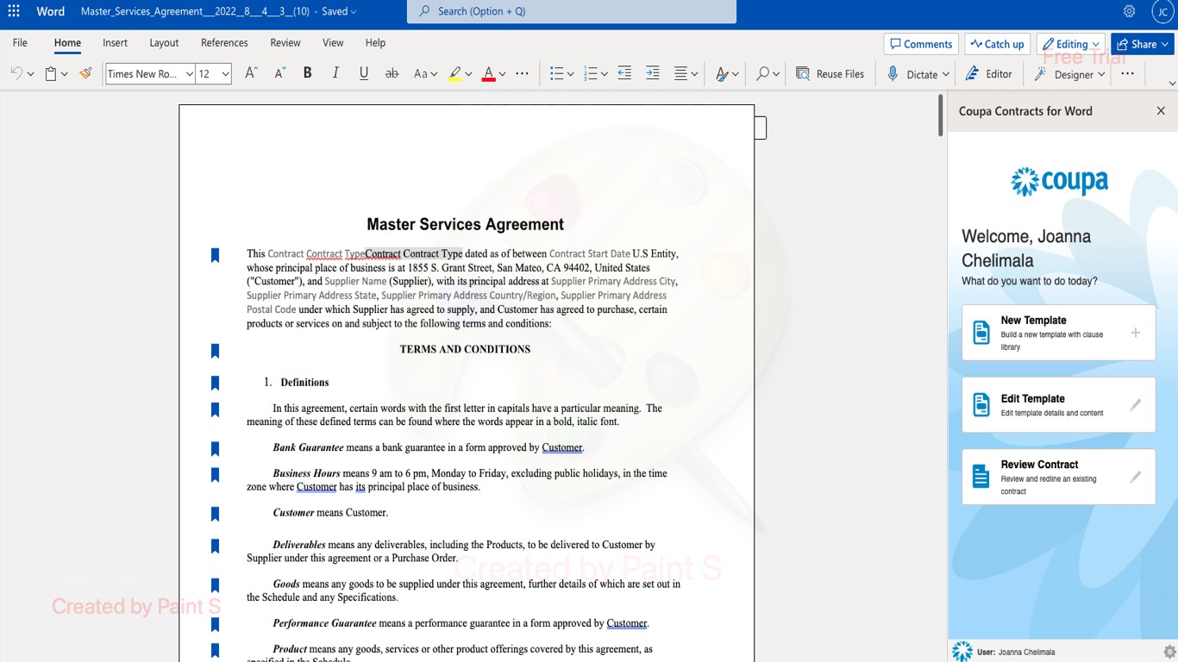This screenshot has width=1178, height=662.
Task: Close the Coupa Contracts for Word pane
Action: point(1161,111)
